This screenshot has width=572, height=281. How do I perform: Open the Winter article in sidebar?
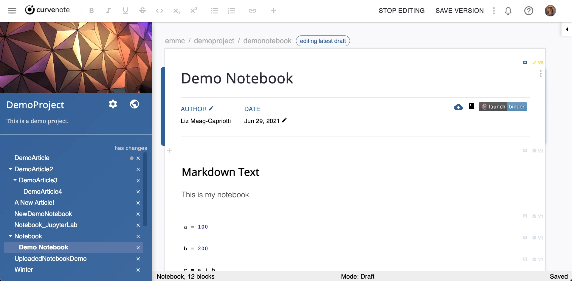click(x=24, y=270)
